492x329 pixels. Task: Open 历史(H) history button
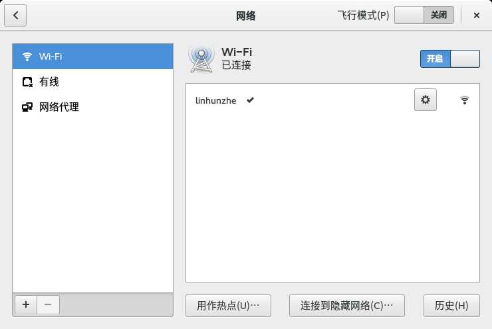[x=451, y=306]
